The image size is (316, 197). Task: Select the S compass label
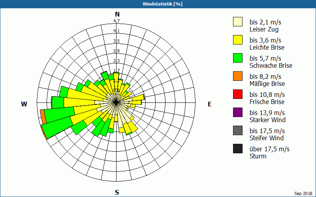[x=117, y=192]
